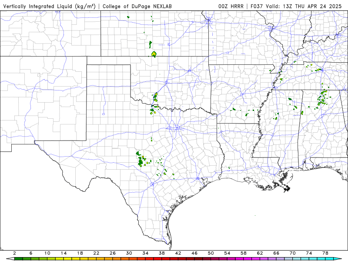The width and height of the screenshot is (348, 261).
Task: Click the legend value "2"
Action: pos(14,253)
